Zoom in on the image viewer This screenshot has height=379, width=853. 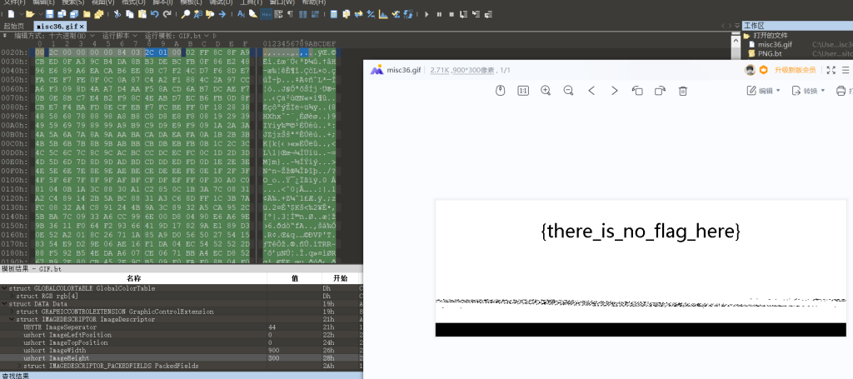(x=546, y=90)
